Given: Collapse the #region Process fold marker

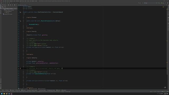Looking at the screenshot, I should (24, 17).
